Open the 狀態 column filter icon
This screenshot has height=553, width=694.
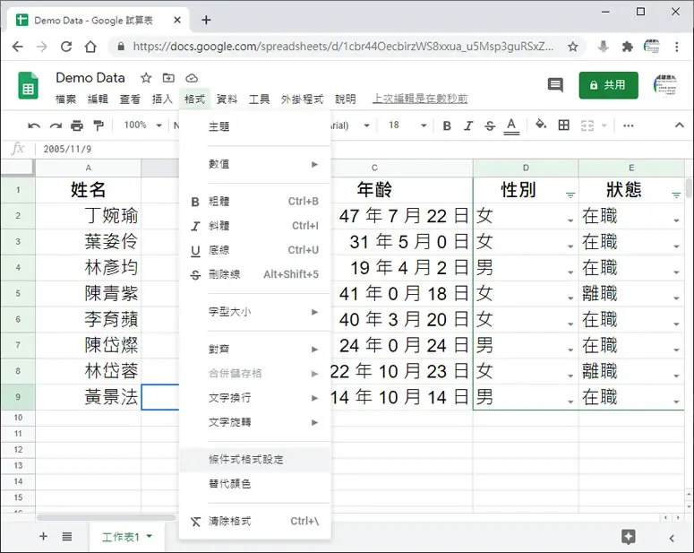pyautogui.click(x=676, y=195)
